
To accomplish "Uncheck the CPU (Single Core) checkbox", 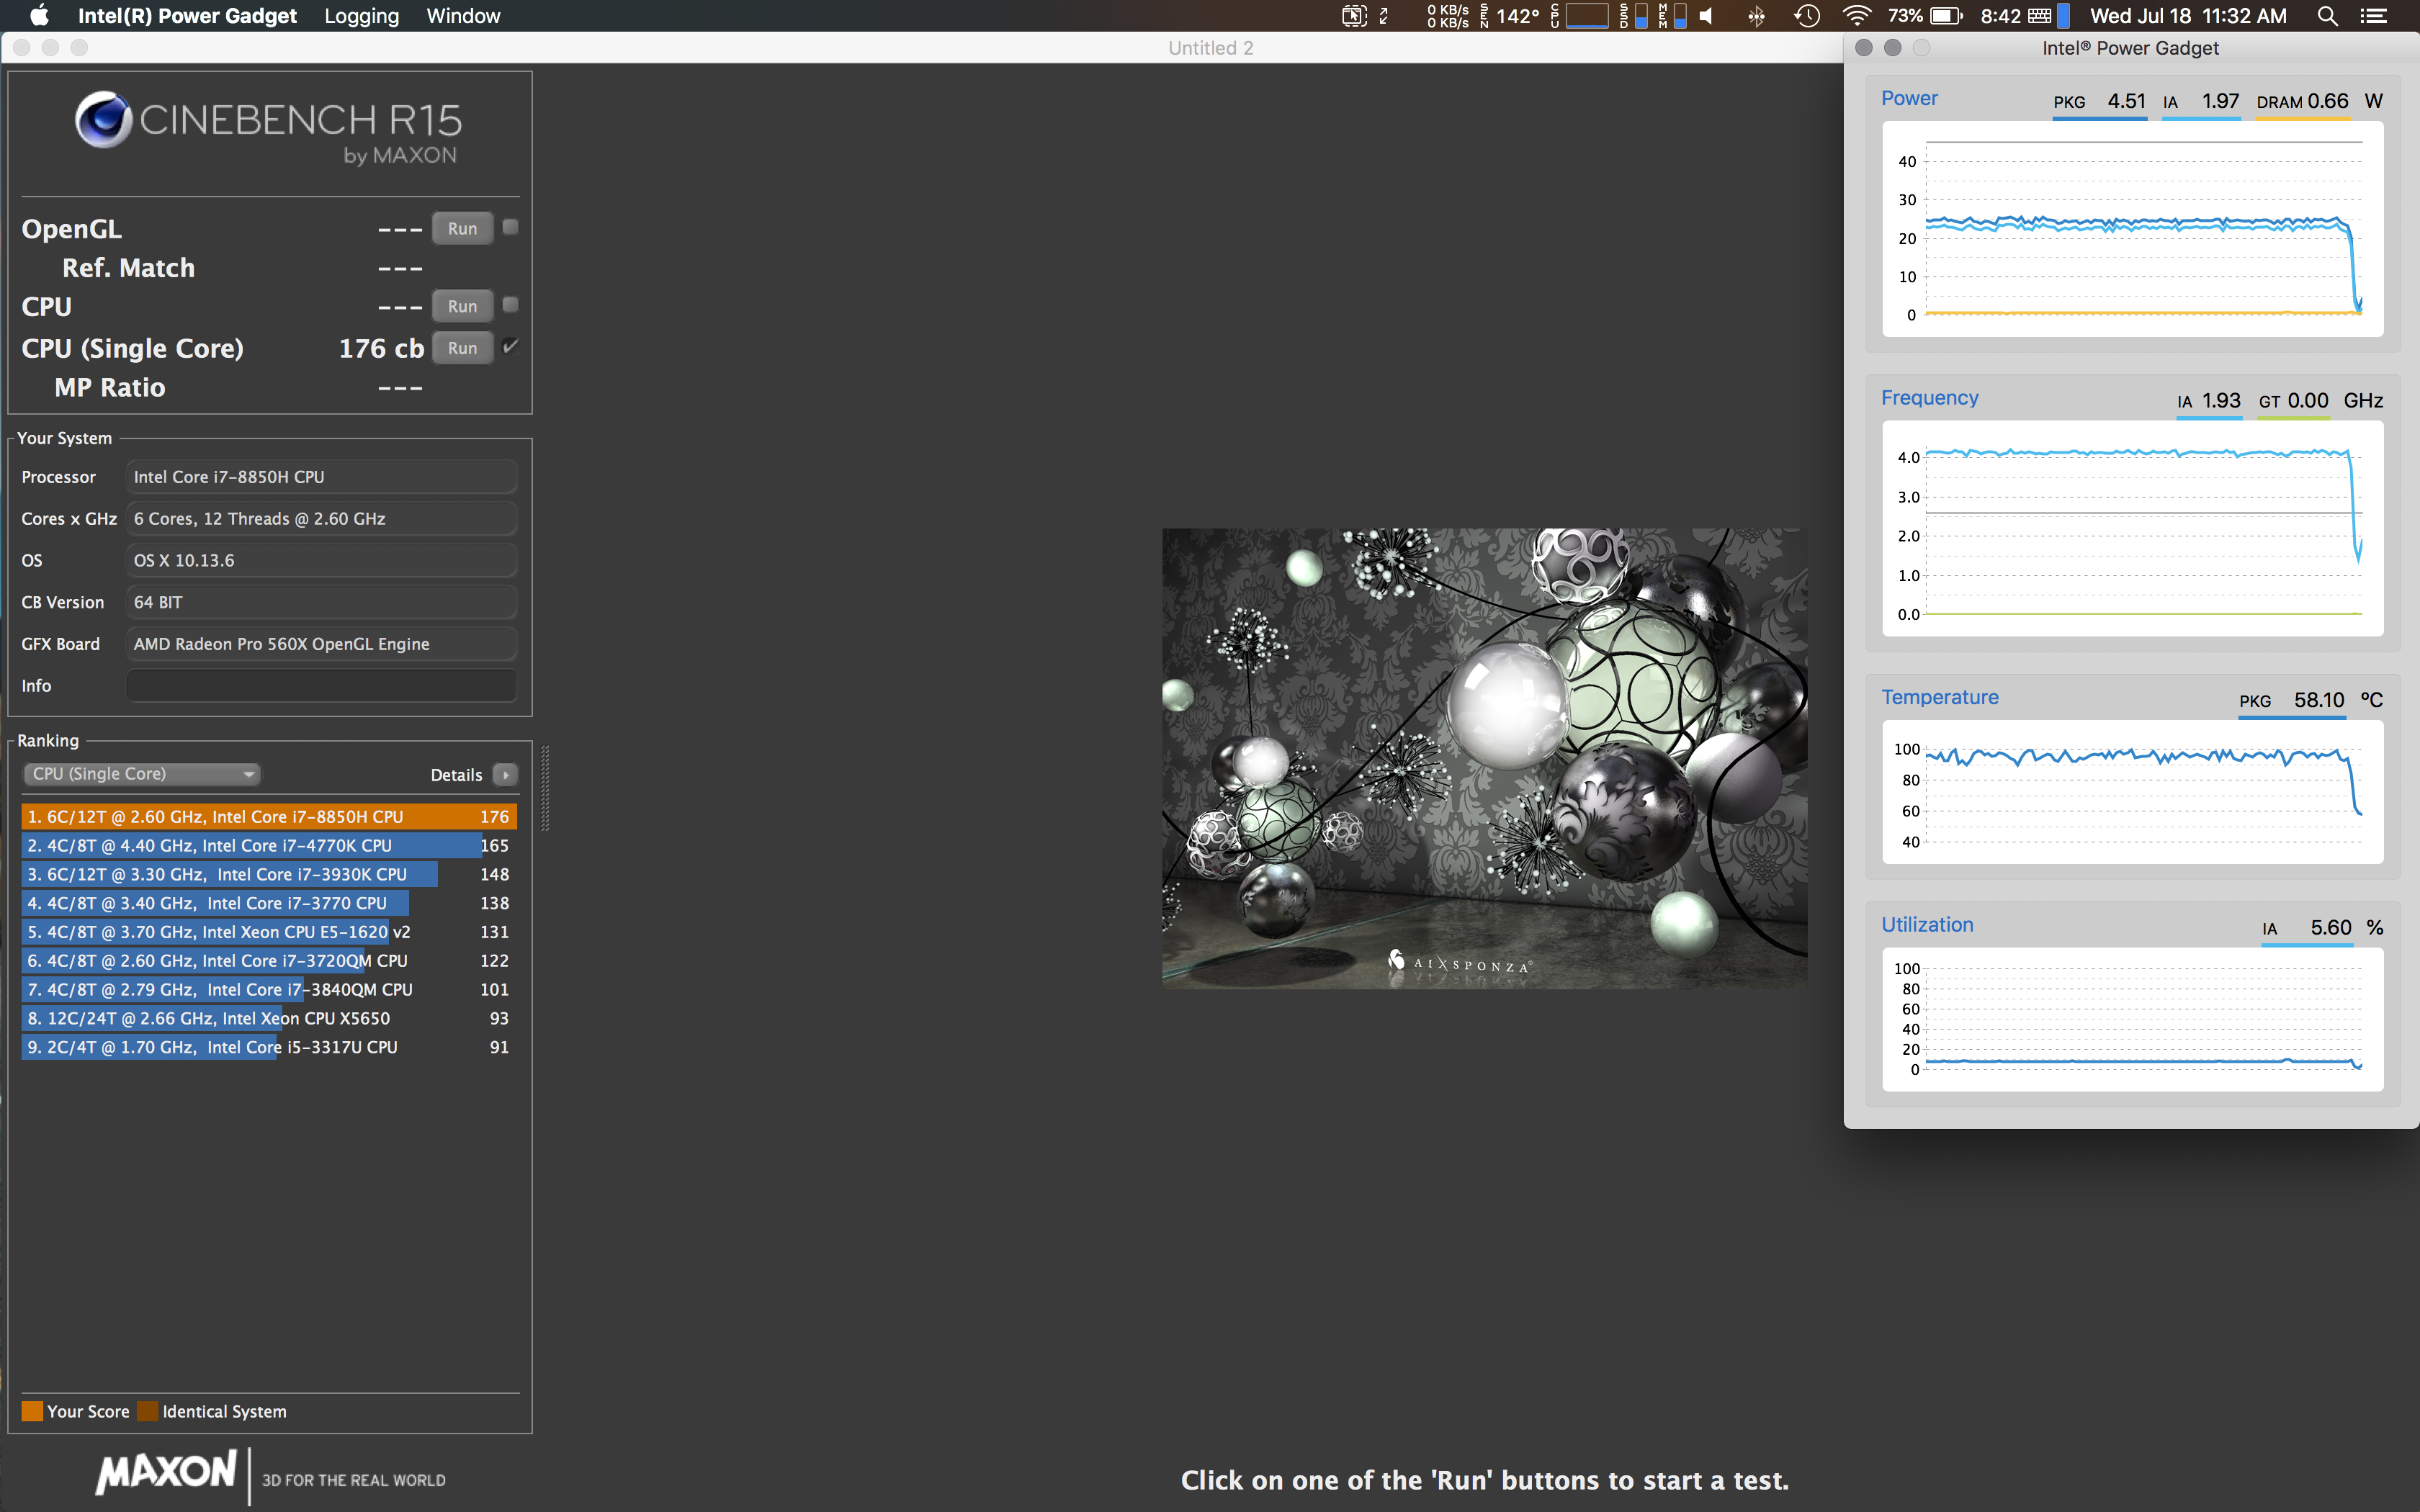I will pos(510,347).
